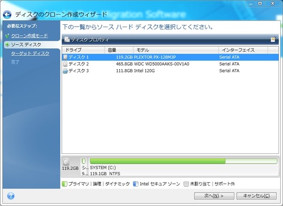This screenshot has width=283, height=206.
Task: Click the ディスク 3 drive icon
Action: point(65,71)
